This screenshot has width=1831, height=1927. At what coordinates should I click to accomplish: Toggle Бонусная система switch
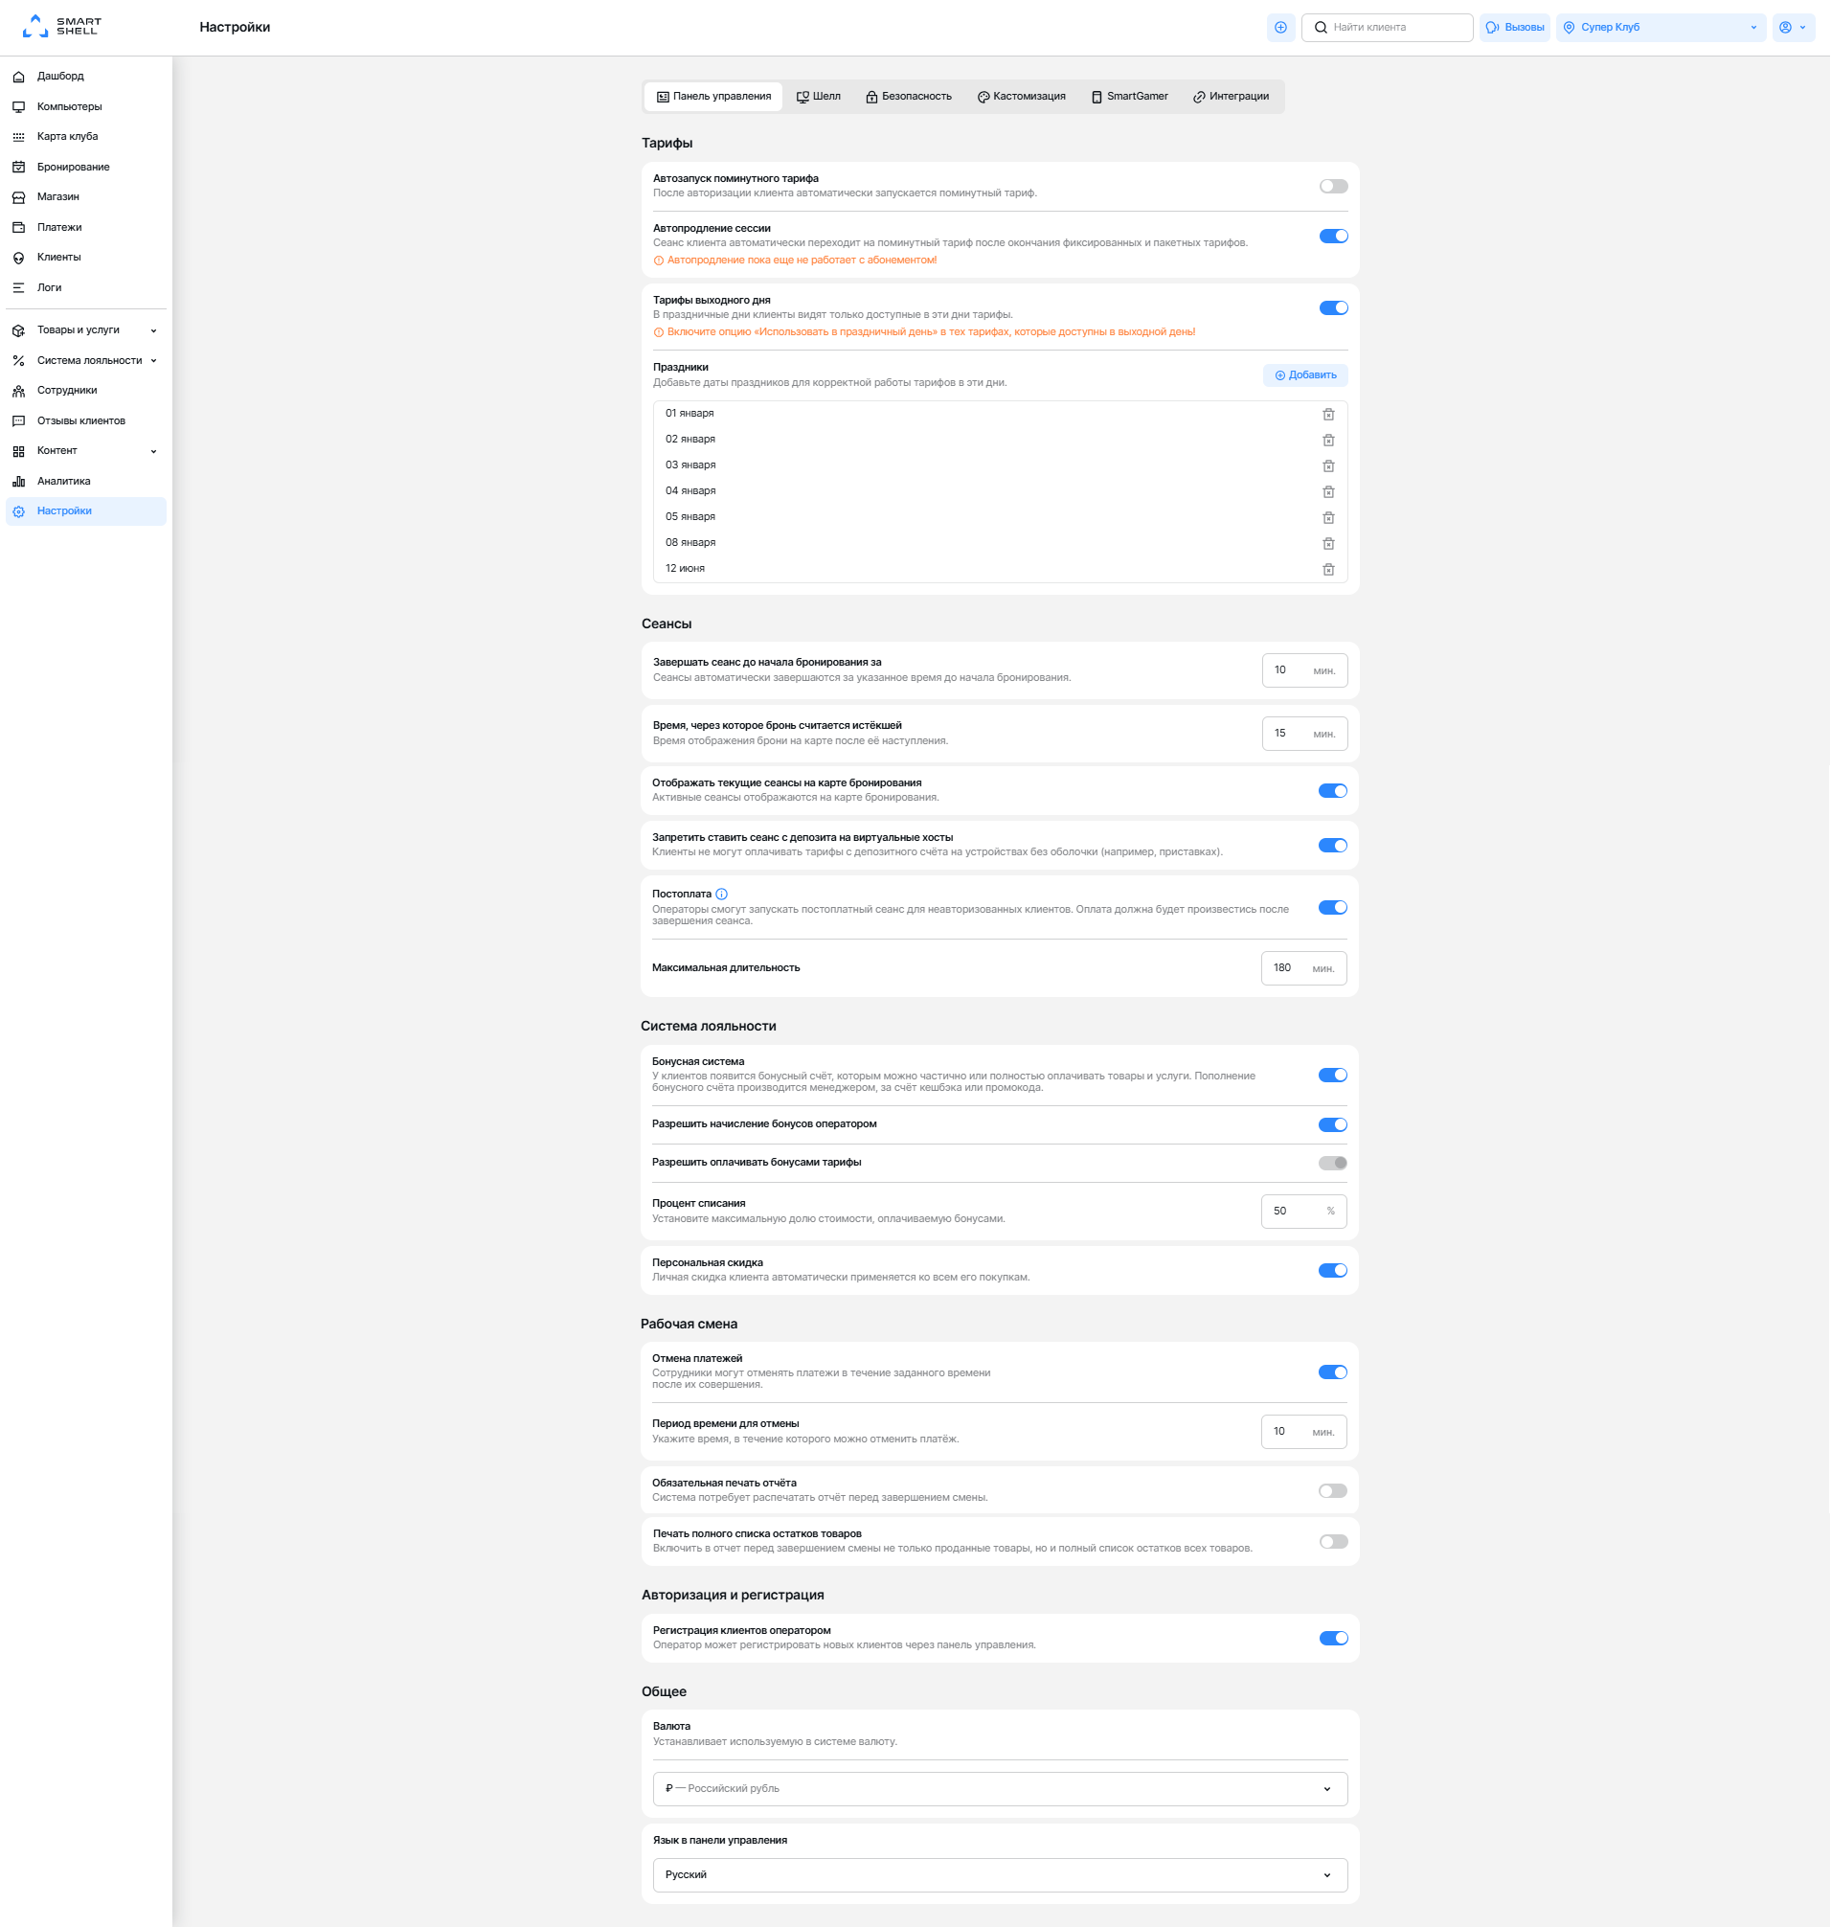(1332, 1075)
